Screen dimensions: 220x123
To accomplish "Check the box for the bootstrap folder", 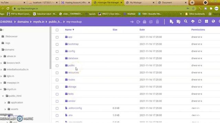I will (57, 44).
